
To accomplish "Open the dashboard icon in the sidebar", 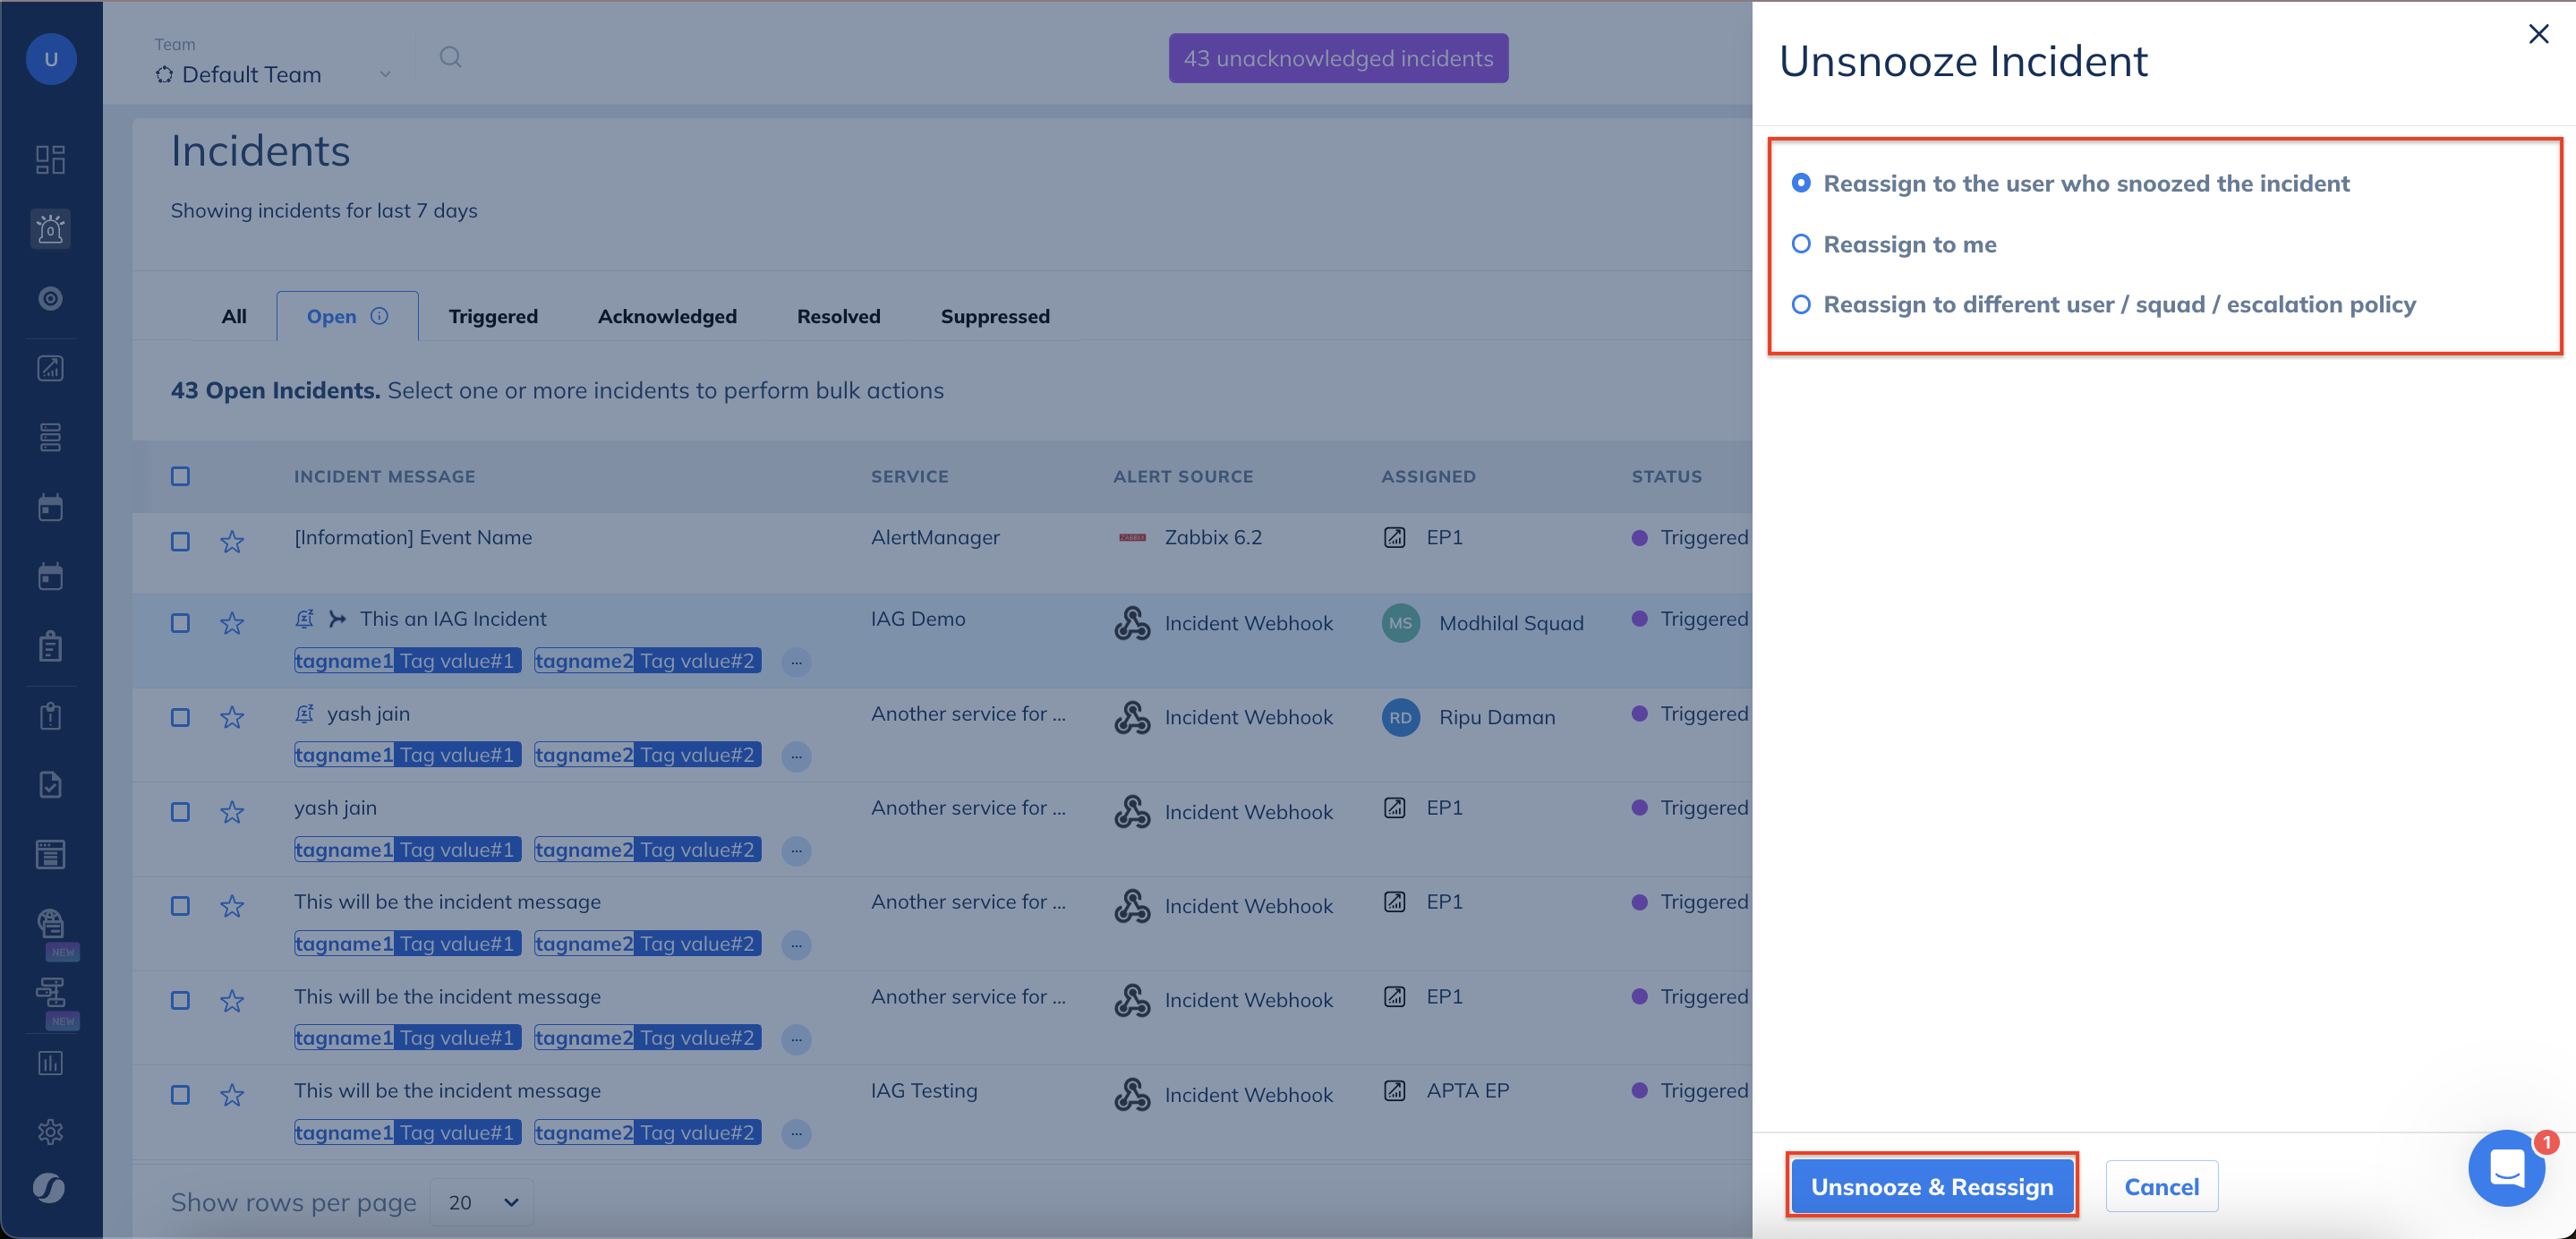I will [50, 159].
